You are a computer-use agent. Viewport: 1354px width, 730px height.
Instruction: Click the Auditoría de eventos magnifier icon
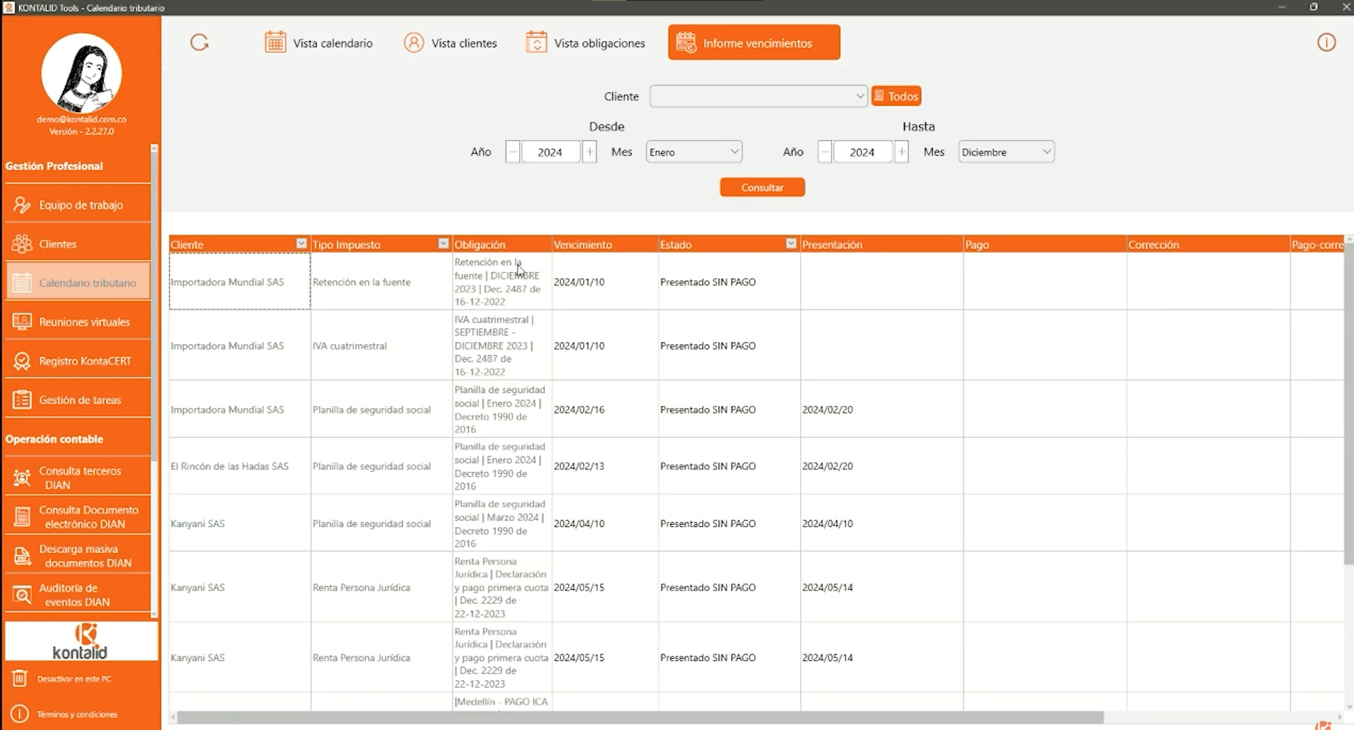click(x=22, y=595)
